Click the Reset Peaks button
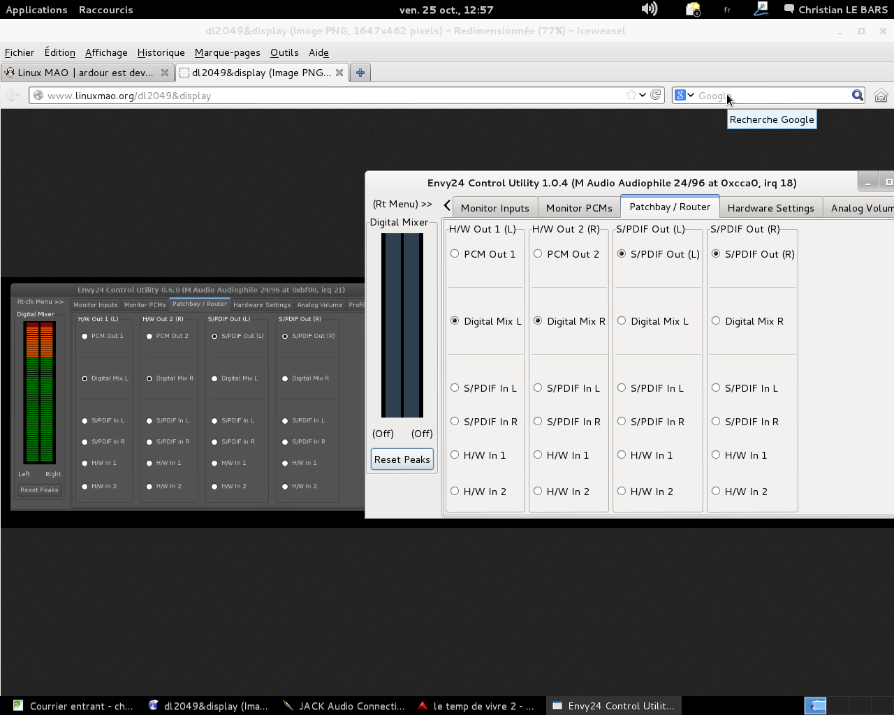894x715 pixels. point(402,459)
